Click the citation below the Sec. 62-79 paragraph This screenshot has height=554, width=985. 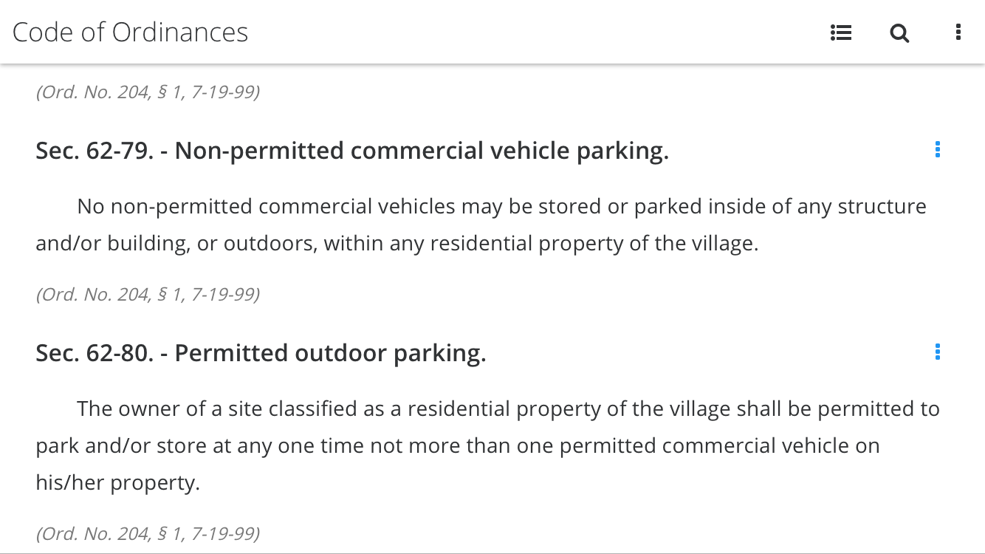point(148,294)
